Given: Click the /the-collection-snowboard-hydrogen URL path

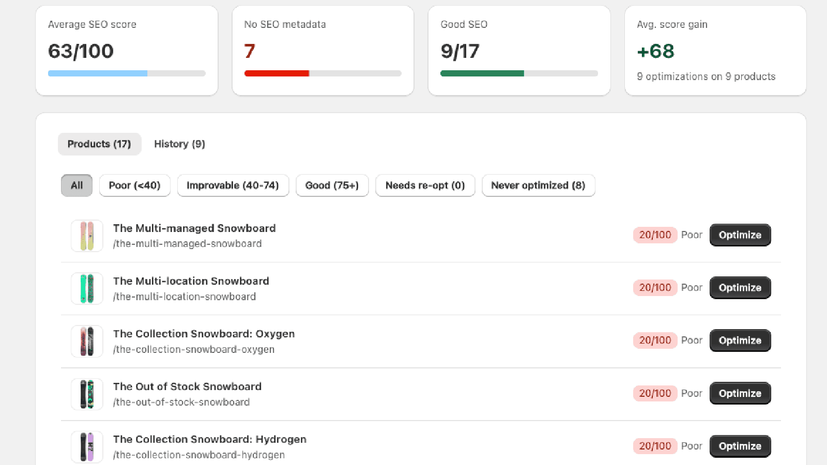Looking at the screenshot, I should point(199,455).
